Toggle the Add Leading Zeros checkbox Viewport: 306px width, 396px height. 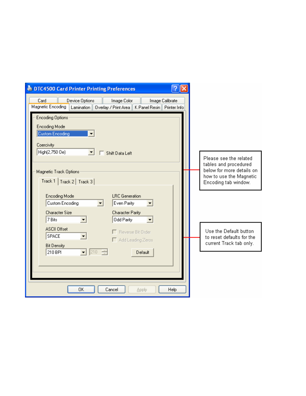point(115,240)
